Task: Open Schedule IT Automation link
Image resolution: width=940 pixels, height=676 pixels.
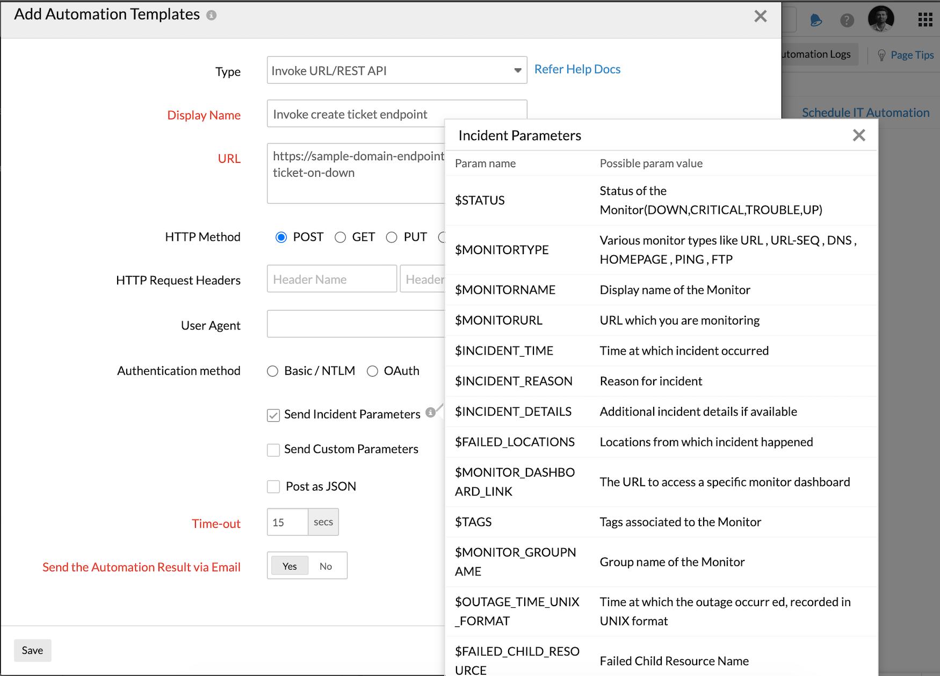Action: 865,113
